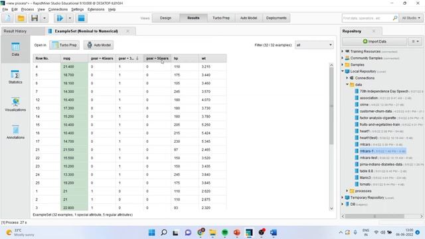Expand the Temporary Repository node
Viewport: 425px width, 239px height.
click(x=343, y=198)
